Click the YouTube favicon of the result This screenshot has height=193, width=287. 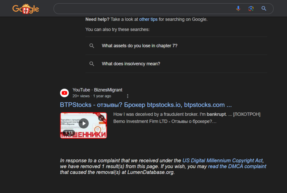pos(64,93)
